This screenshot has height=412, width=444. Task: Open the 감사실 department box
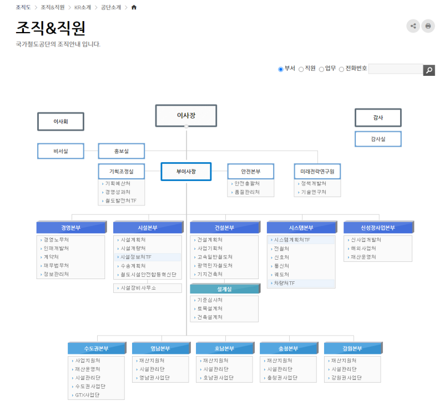click(x=377, y=139)
